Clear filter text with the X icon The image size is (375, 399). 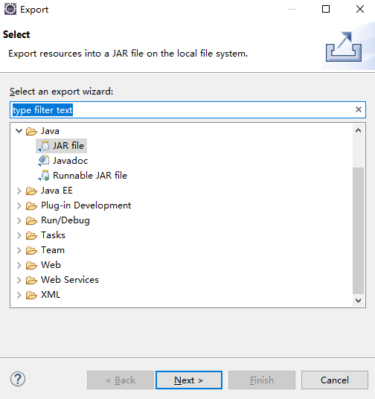click(359, 109)
